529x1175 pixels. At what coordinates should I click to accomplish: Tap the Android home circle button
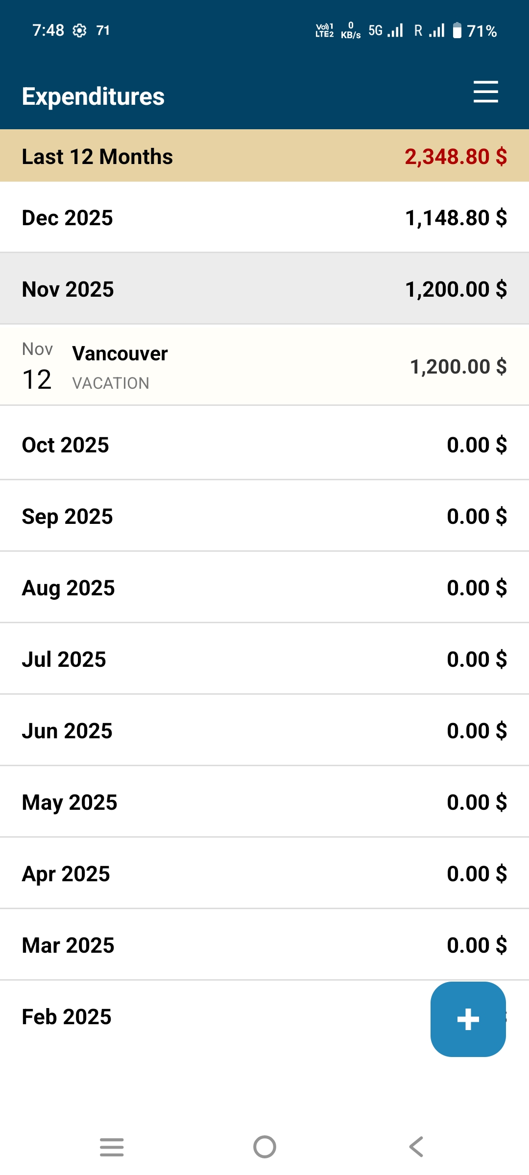coord(264,1147)
